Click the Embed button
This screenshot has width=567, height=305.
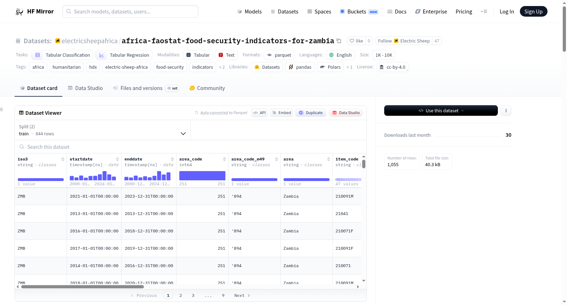click(x=281, y=113)
